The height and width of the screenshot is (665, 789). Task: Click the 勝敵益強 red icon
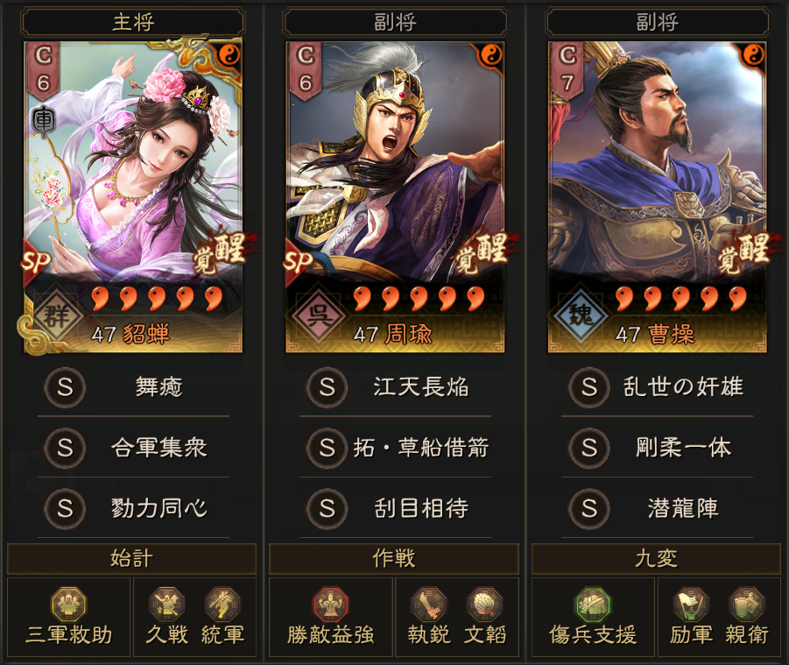pyautogui.click(x=331, y=604)
